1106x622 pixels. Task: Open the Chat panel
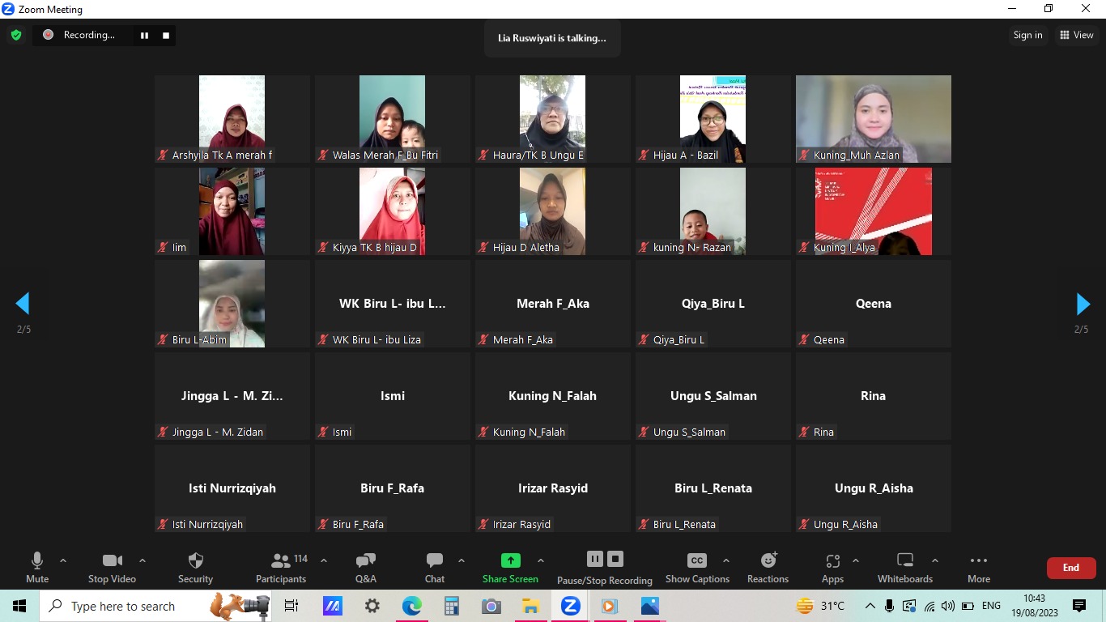point(435,567)
